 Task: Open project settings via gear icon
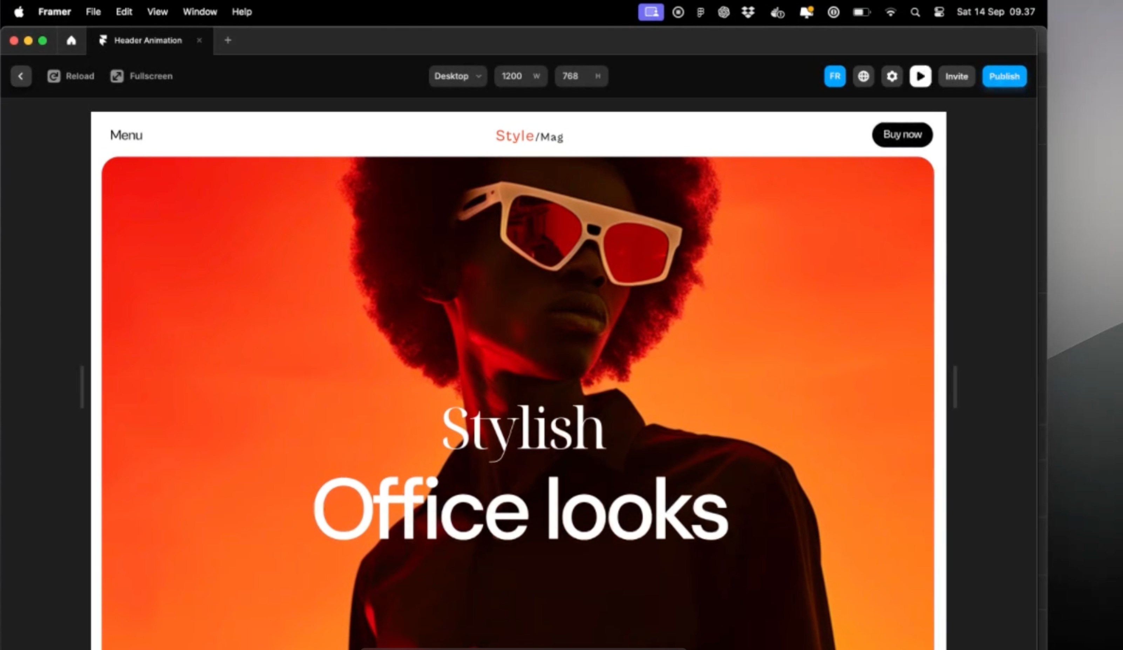pos(892,76)
